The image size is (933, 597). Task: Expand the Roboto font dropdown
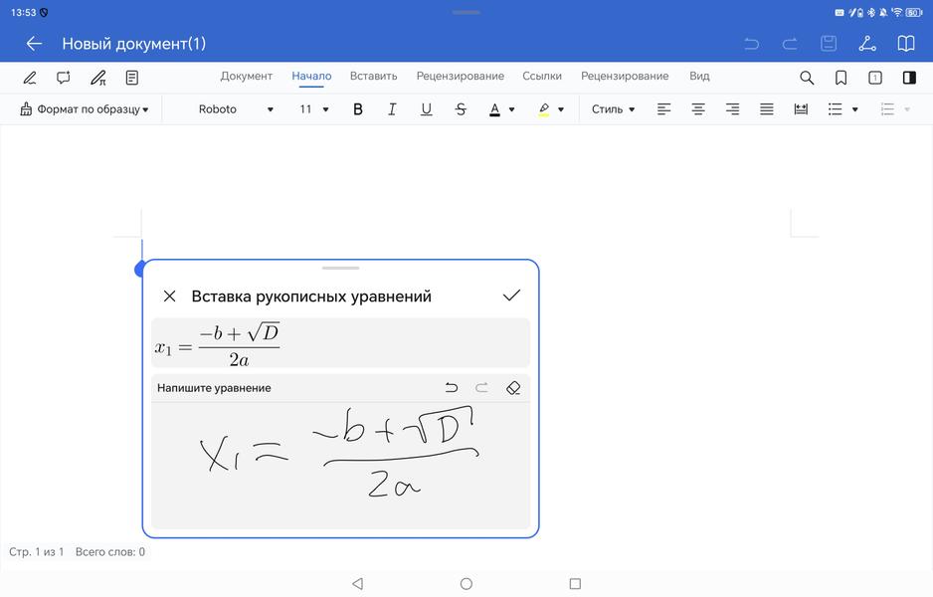pyautogui.click(x=236, y=109)
